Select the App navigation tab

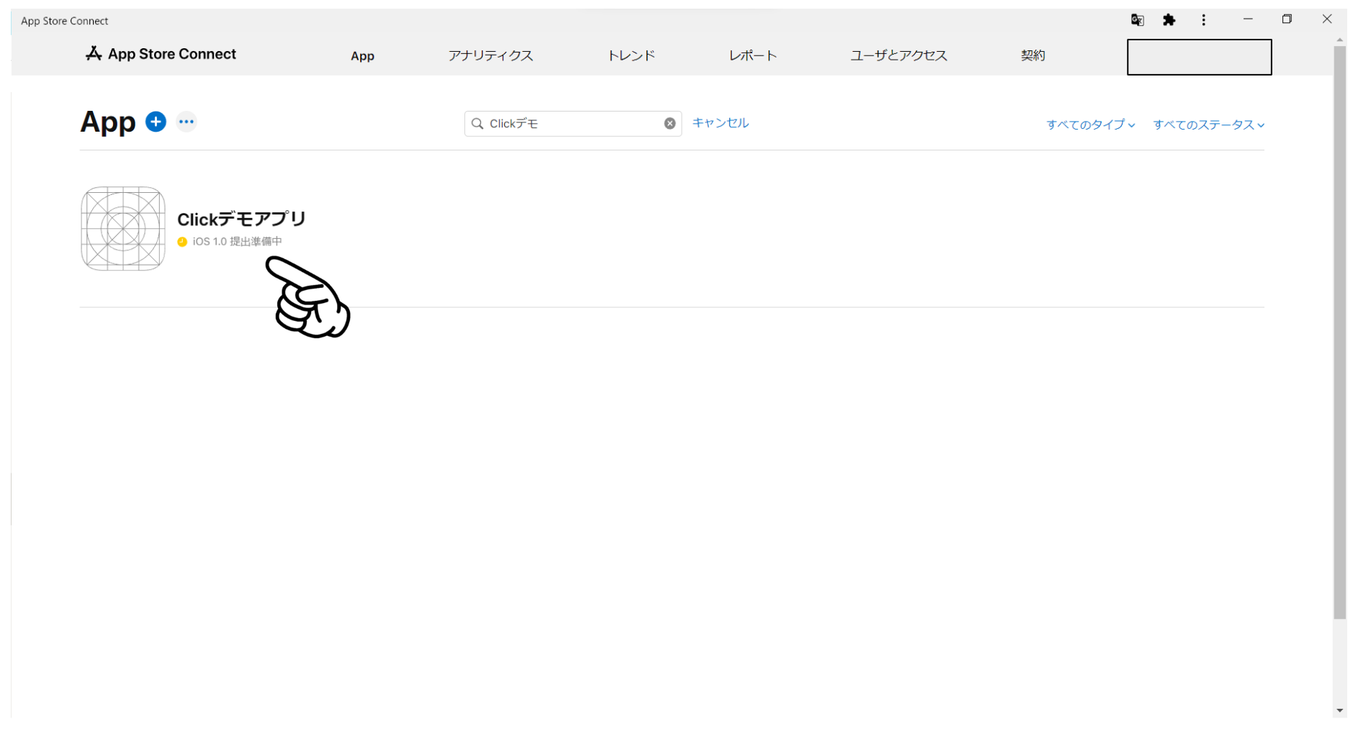(x=362, y=56)
